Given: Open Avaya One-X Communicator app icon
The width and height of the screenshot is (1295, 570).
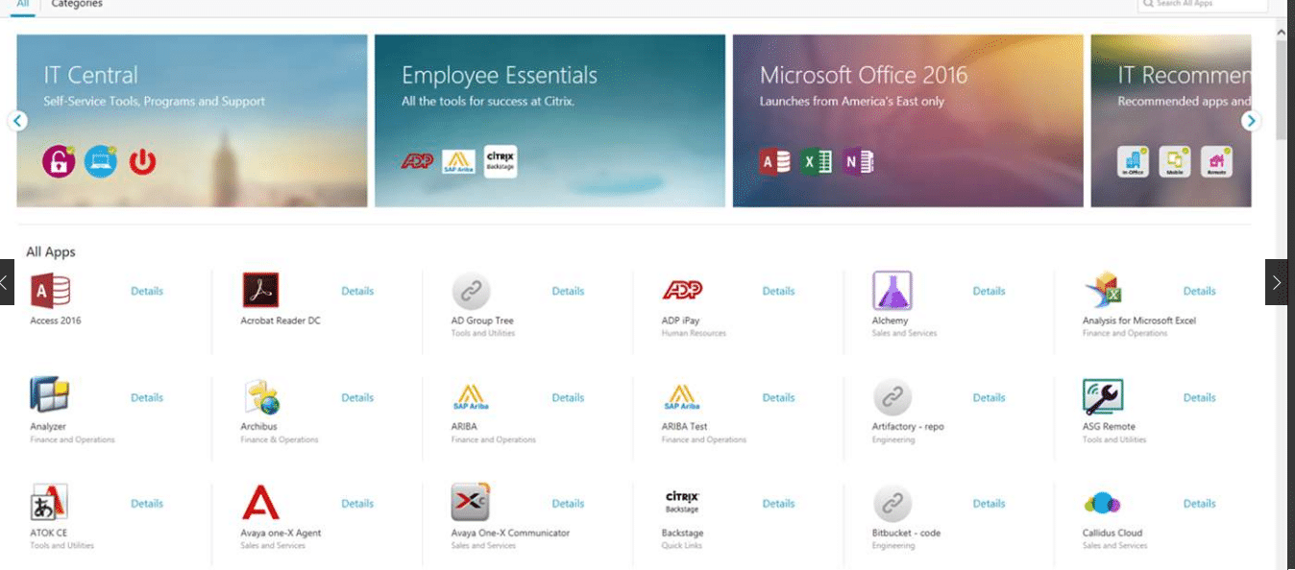Looking at the screenshot, I should (x=471, y=502).
